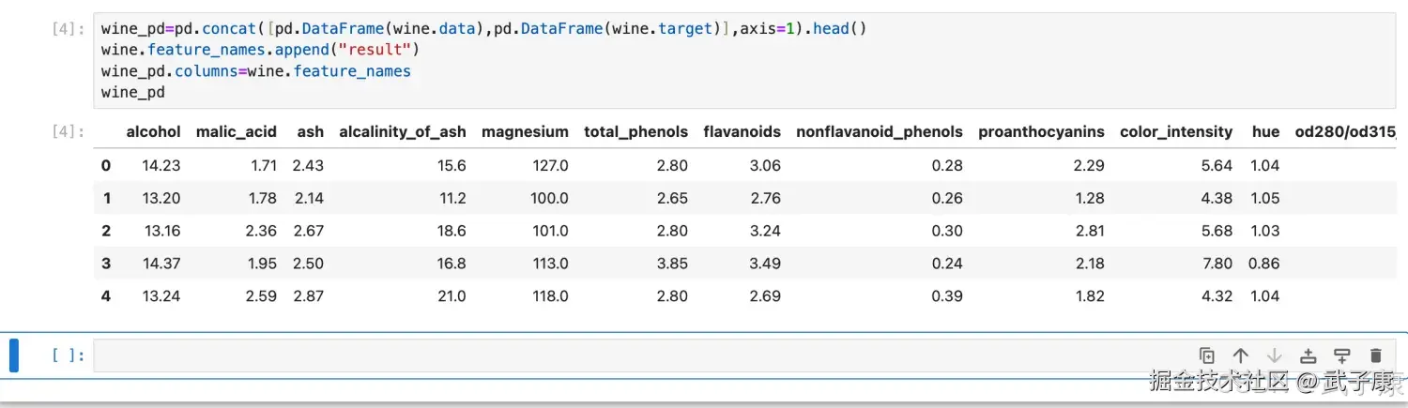This screenshot has width=1408, height=408.
Task: Place cursor on the wine_pd.columns code line
Action: 255,71
